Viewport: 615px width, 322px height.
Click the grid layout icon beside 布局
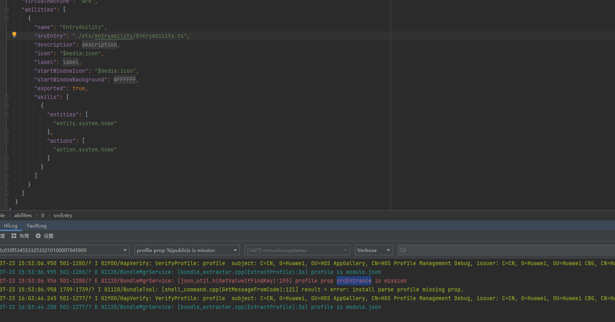click(x=14, y=236)
